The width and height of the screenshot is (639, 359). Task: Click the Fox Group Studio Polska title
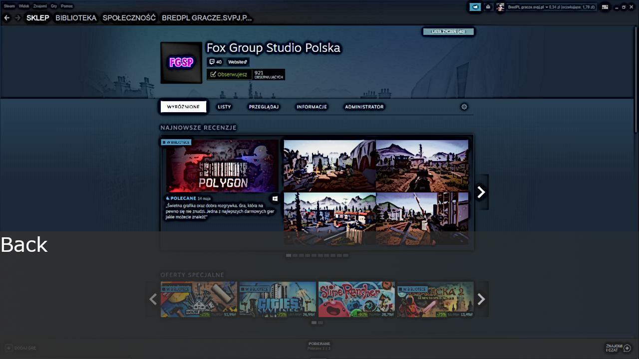[x=274, y=48]
